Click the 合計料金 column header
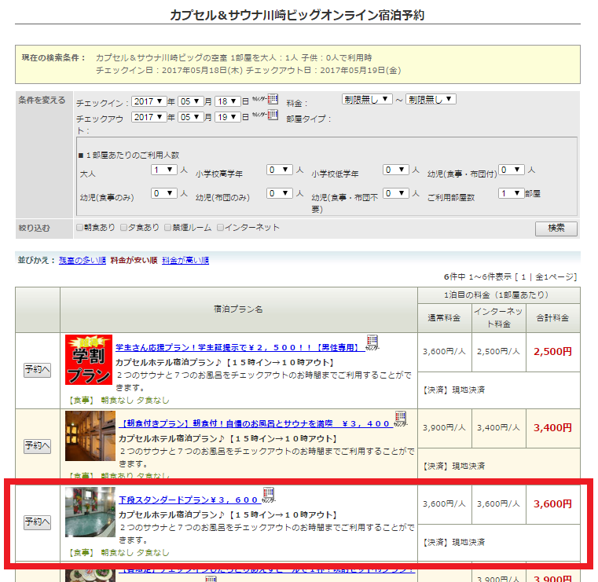The width and height of the screenshot is (598, 582). pyautogui.click(x=552, y=318)
